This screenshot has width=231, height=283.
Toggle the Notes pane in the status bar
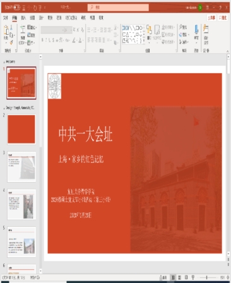[163, 277]
